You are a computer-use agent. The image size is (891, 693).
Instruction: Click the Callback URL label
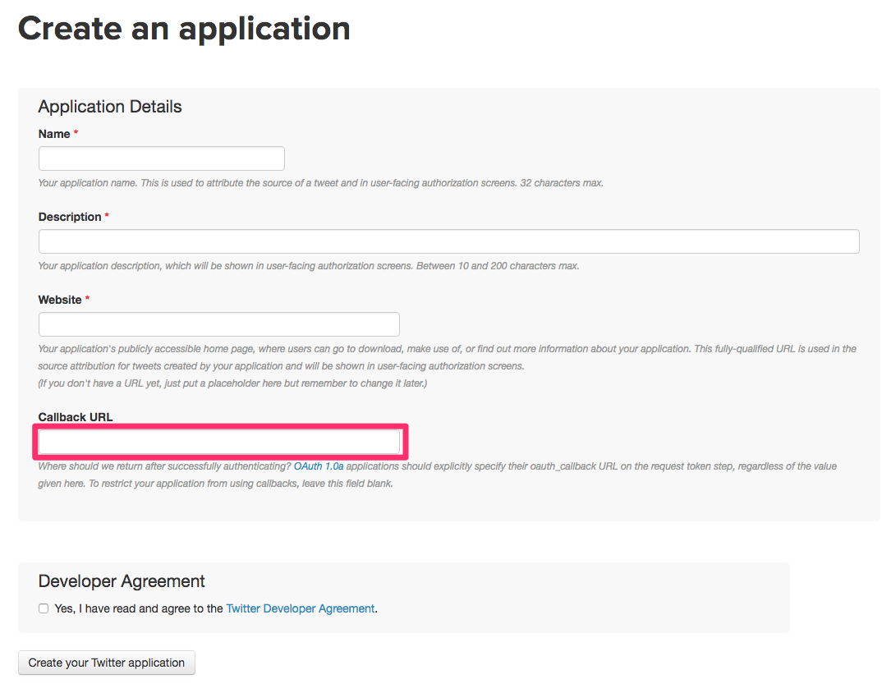click(76, 417)
